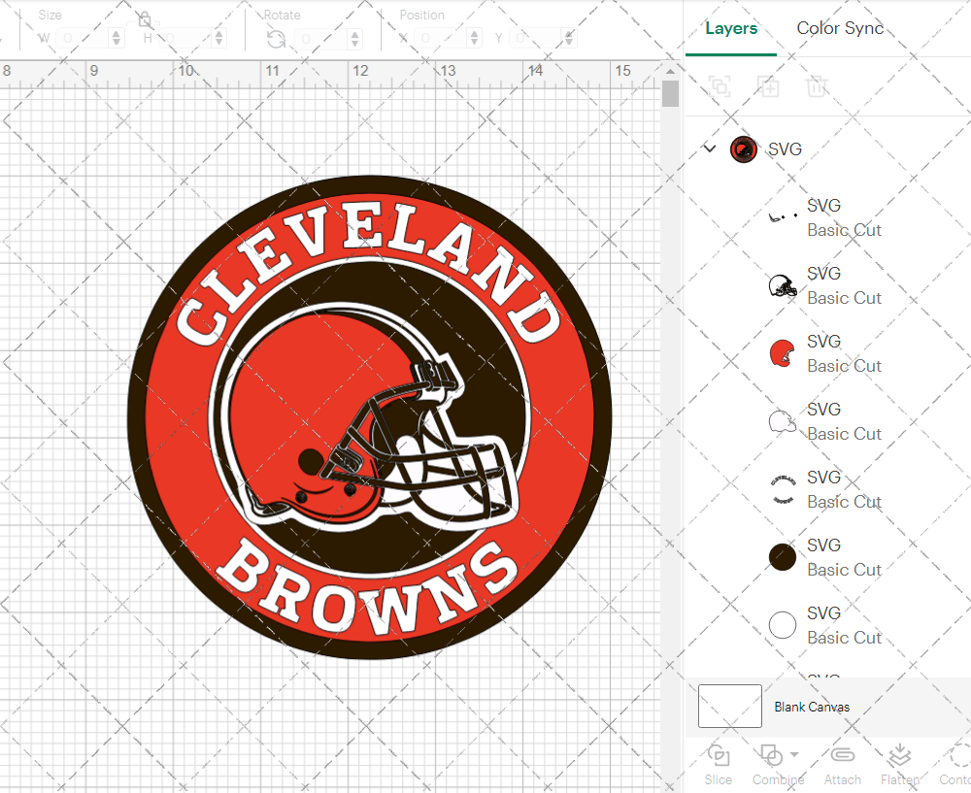Adjust the Rotate stepper arrows

(354, 39)
